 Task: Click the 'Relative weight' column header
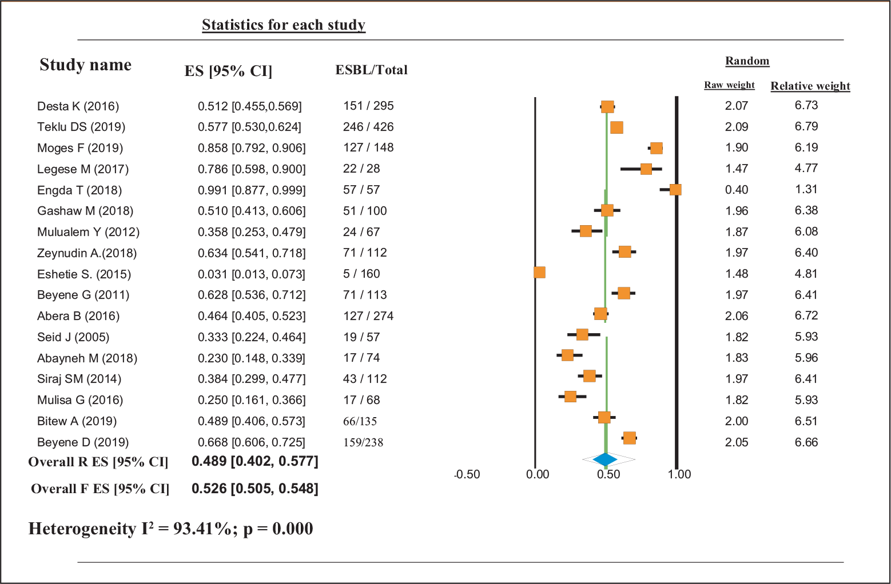(810, 86)
